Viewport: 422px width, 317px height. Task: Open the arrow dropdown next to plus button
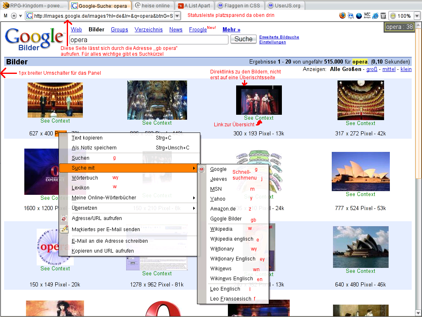[x=21, y=16]
